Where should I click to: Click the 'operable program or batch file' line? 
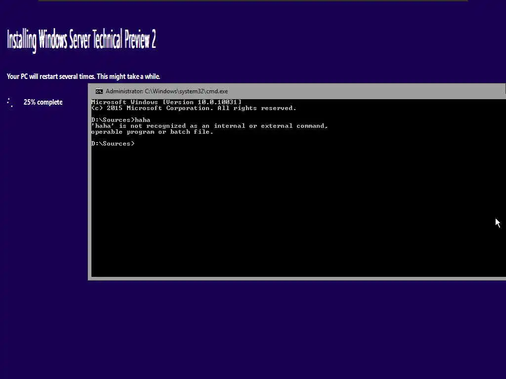coord(152,132)
